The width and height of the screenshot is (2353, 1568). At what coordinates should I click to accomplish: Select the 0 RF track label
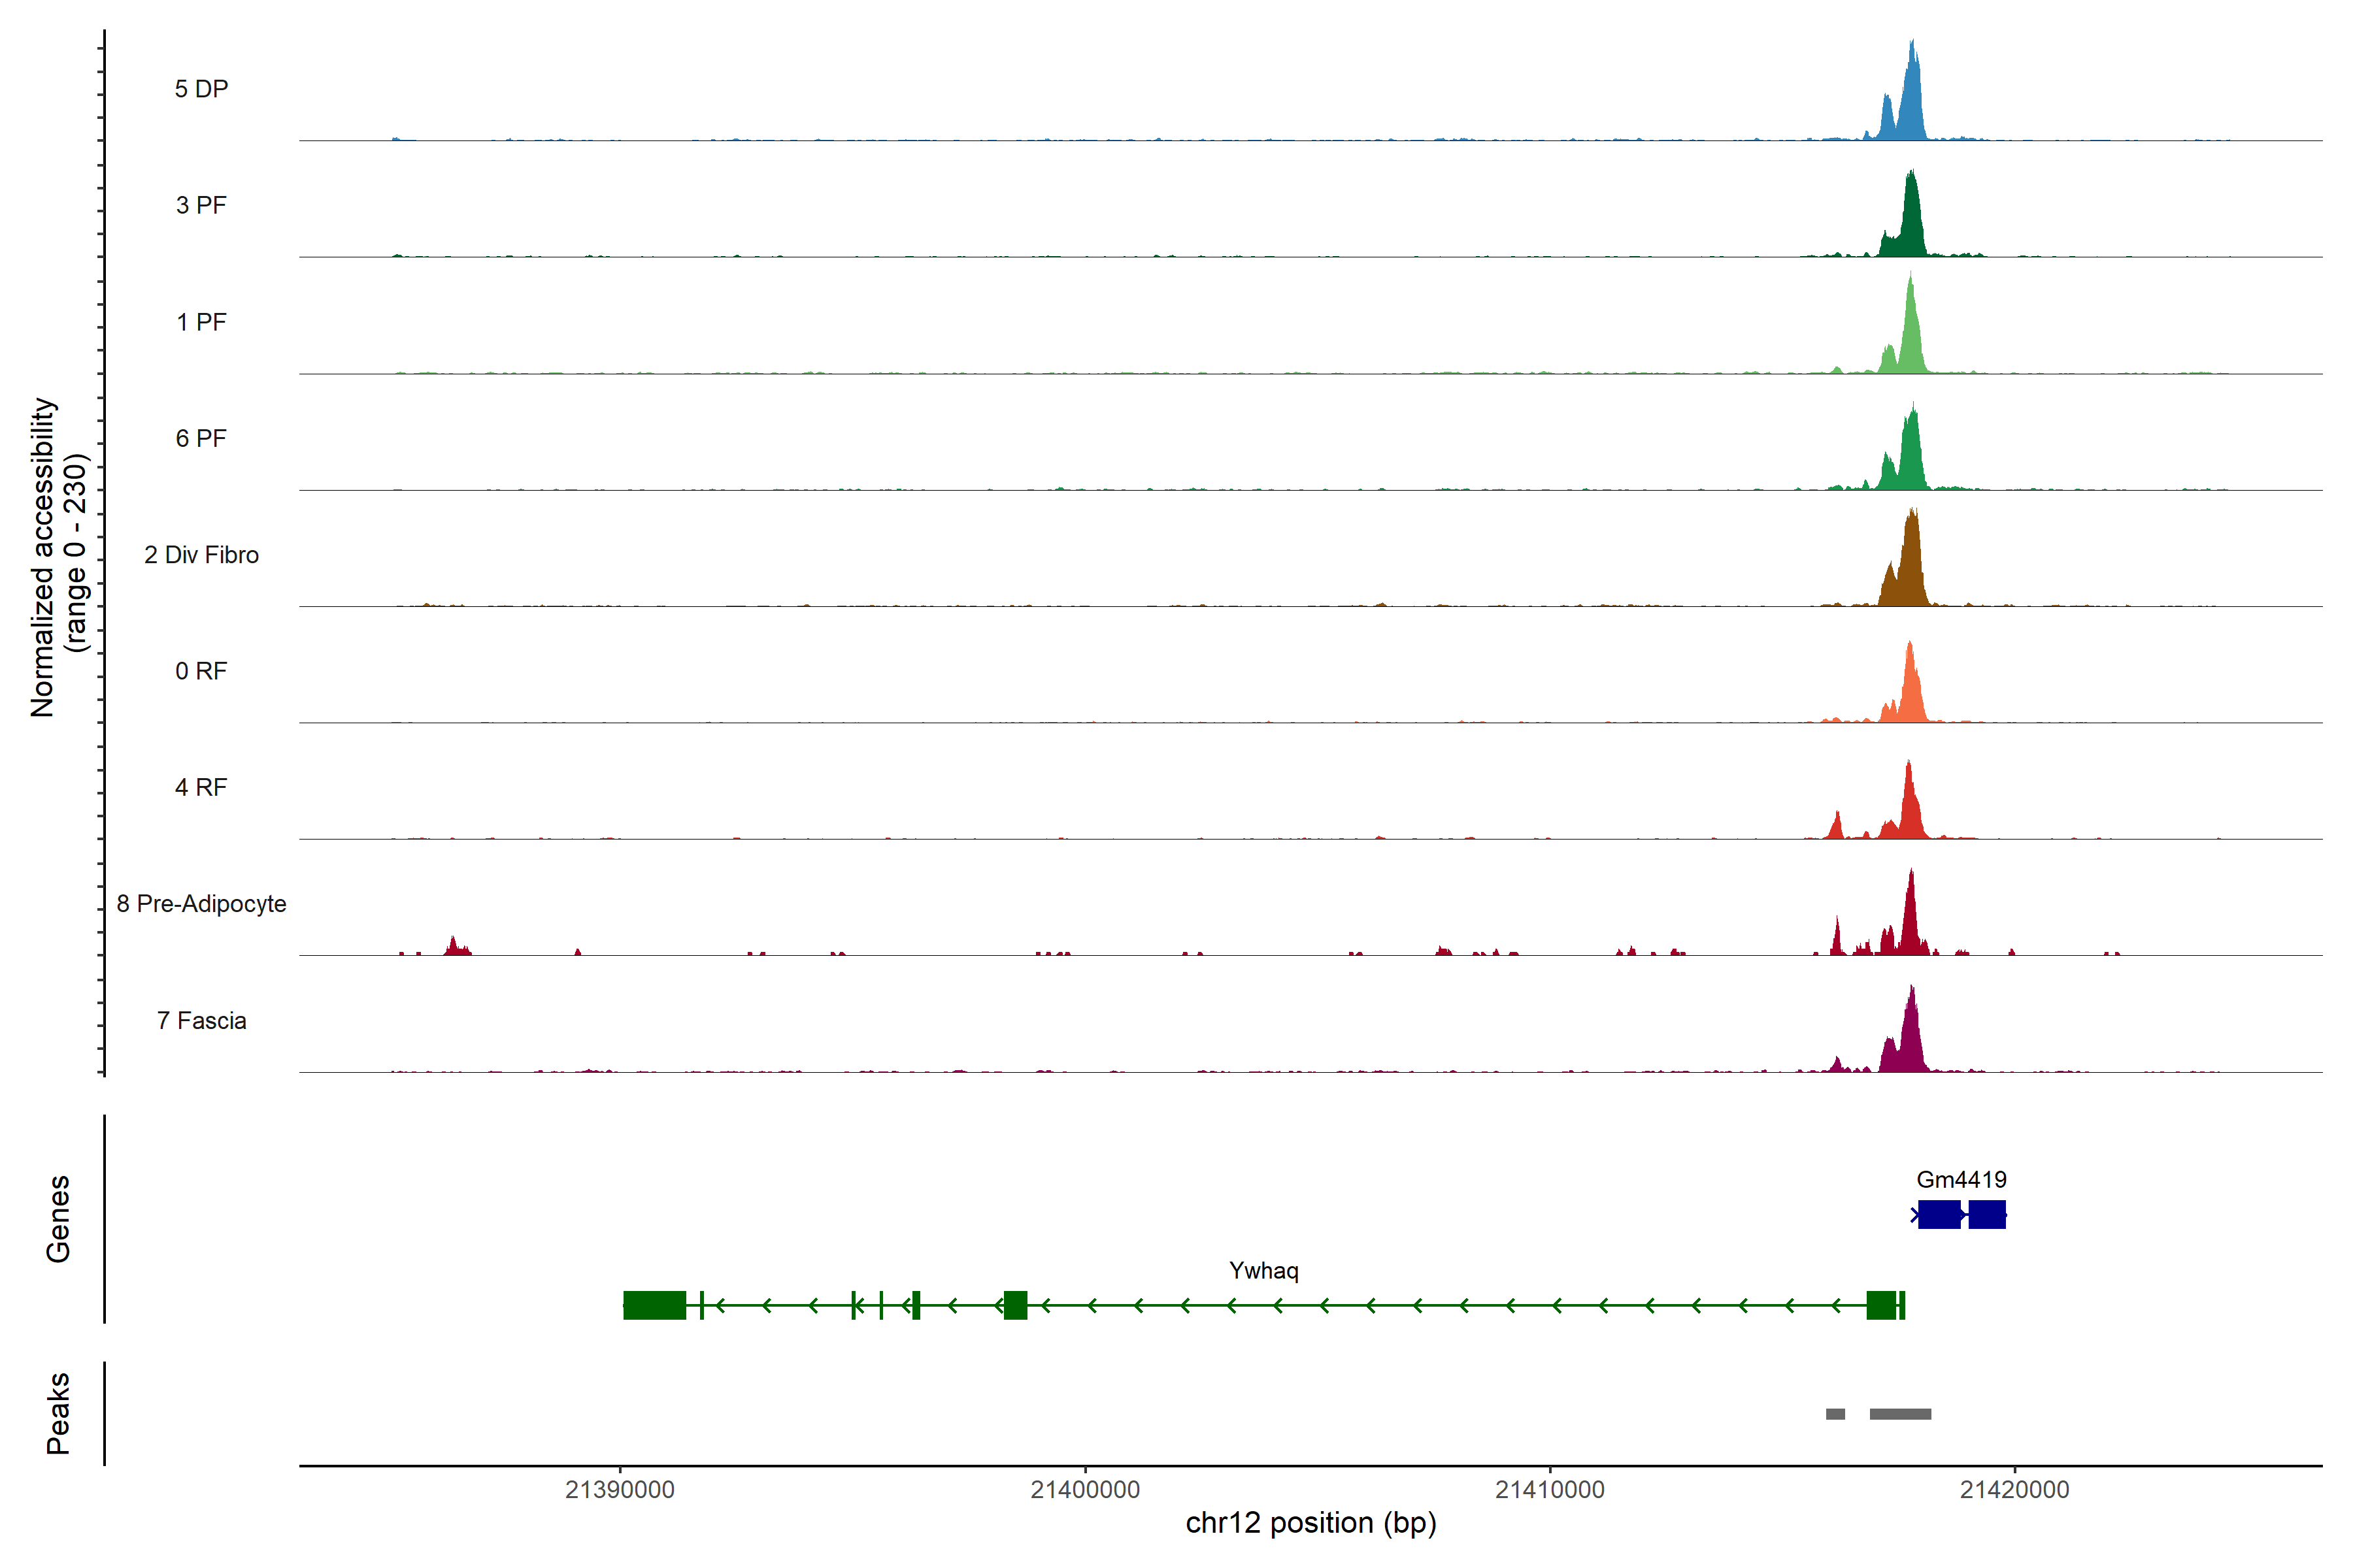tap(201, 671)
